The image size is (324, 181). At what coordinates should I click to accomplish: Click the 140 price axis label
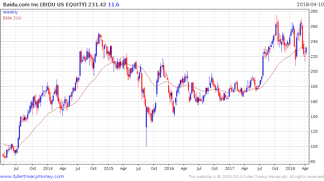(x=315, y=116)
